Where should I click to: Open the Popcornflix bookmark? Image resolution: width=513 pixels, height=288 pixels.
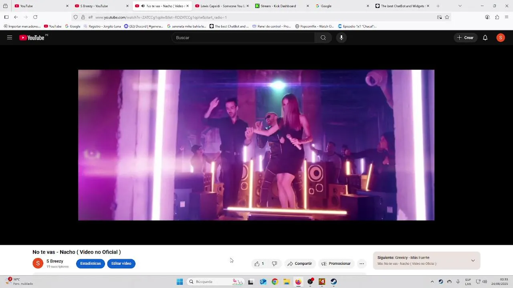[314, 26]
